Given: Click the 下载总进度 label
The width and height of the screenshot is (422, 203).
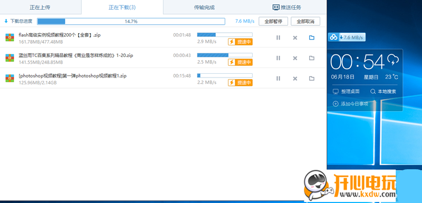Looking at the screenshot, I should pos(21,21).
